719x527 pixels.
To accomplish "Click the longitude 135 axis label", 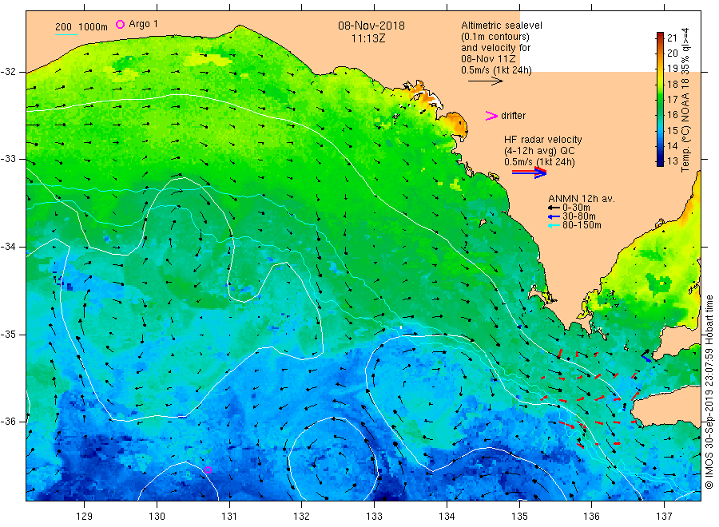I will (x=519, y=517).
